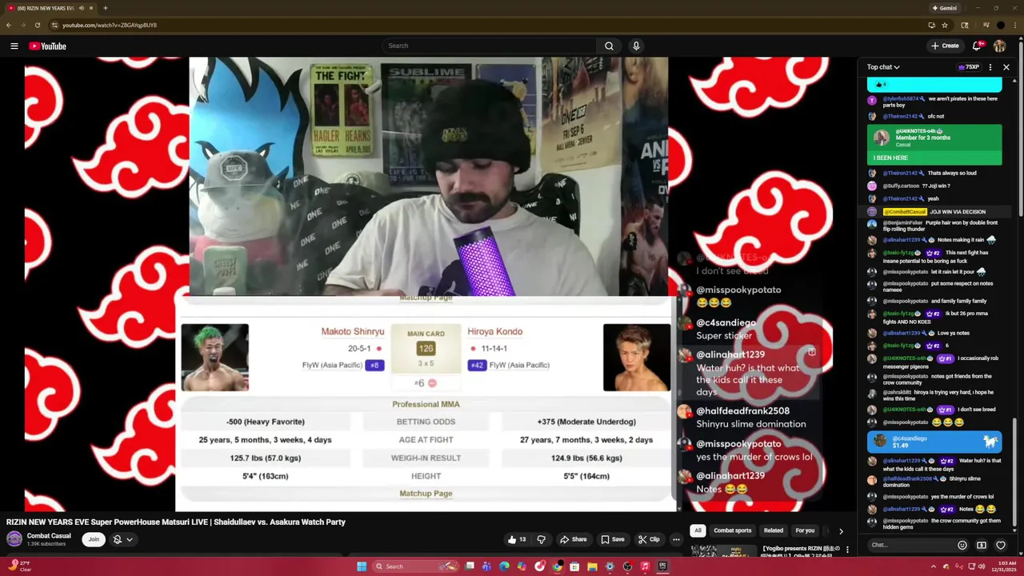Open the YouTube guide hamburger menu

coord(14,46)
